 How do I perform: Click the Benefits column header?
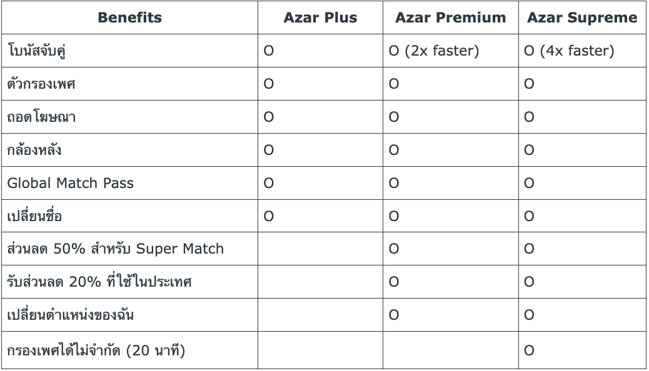[129, 17]
